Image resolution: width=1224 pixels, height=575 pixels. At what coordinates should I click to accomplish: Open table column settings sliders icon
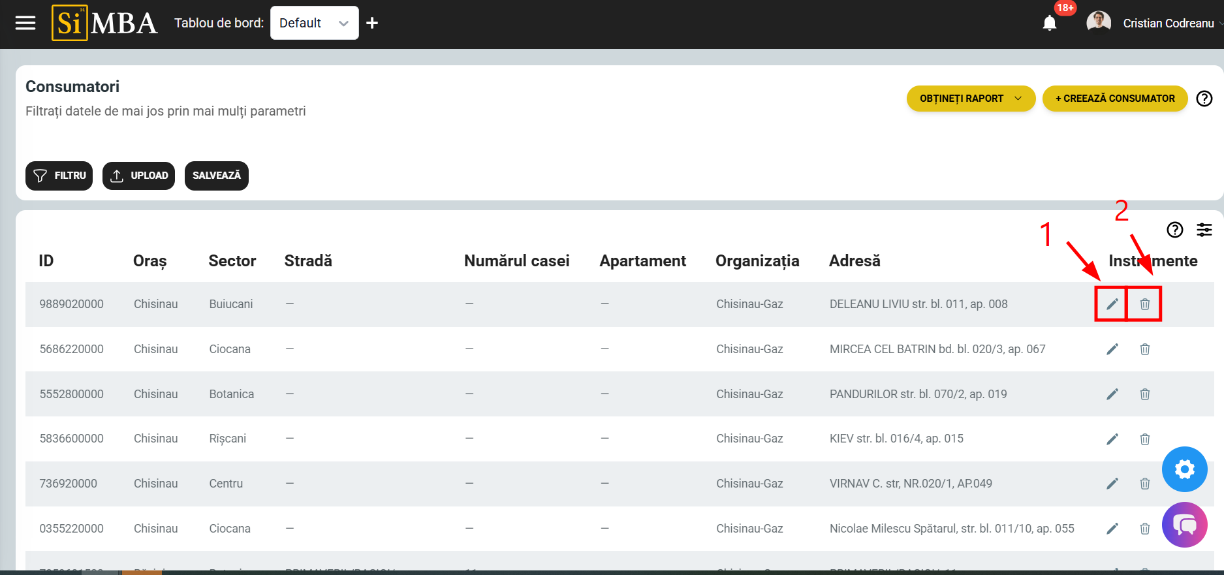pos(1204,230)
